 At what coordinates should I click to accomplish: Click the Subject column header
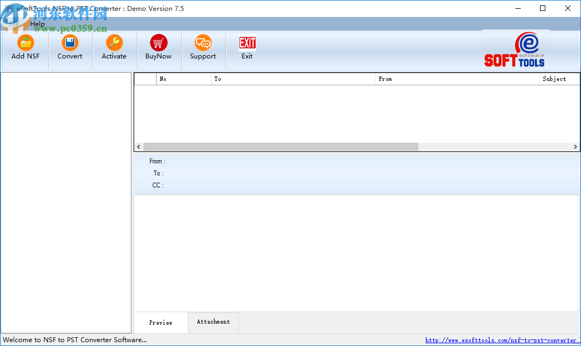(x=559, y=78)
